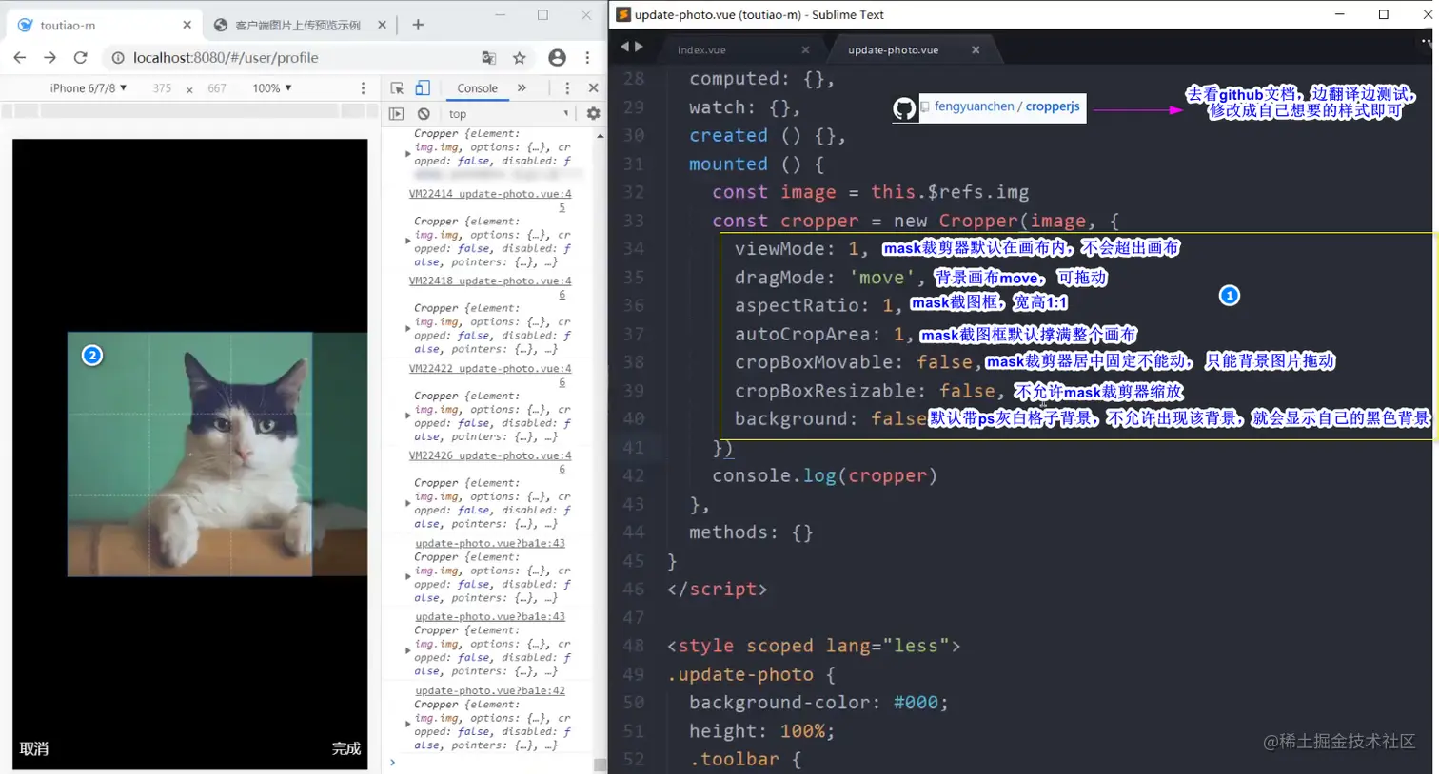Clear the console
Screen dimensions: 1439x774
(x=424, y=114)
